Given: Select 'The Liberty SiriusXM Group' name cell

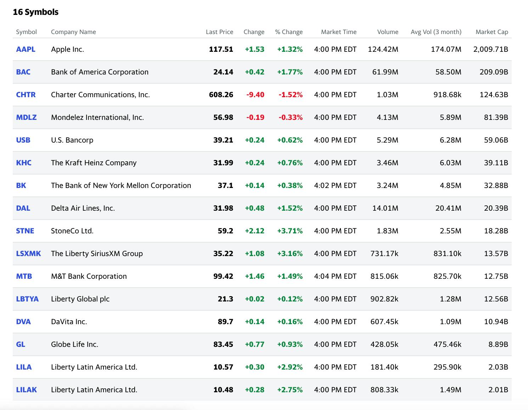Looking at the screenshot, I should coord(97,254).
